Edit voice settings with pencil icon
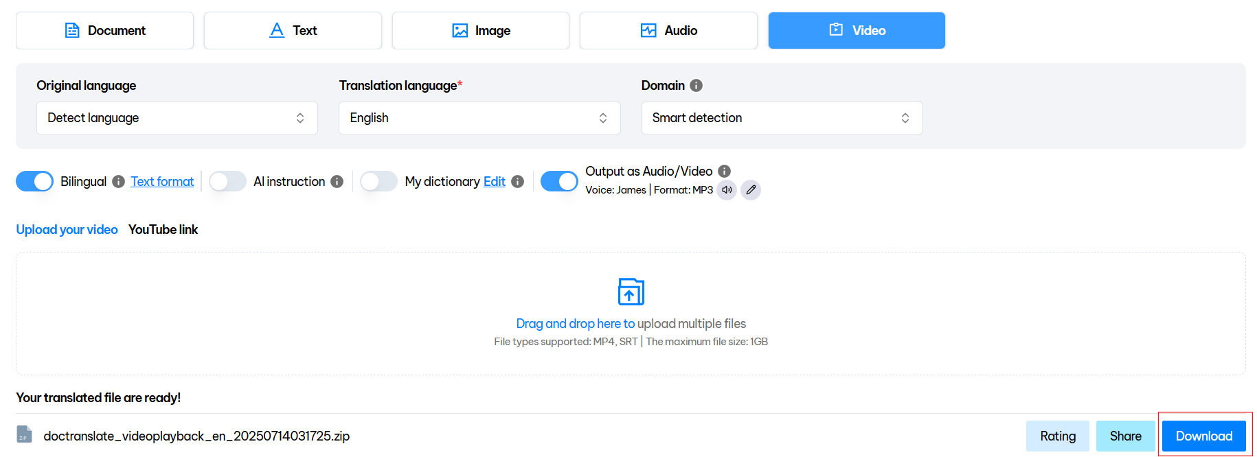The width and height of the screenshot is (1257, 457). pos(751,190)
